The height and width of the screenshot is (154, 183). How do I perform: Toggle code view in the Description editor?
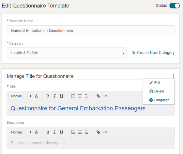pyautogui.click(x=105, y=132)
